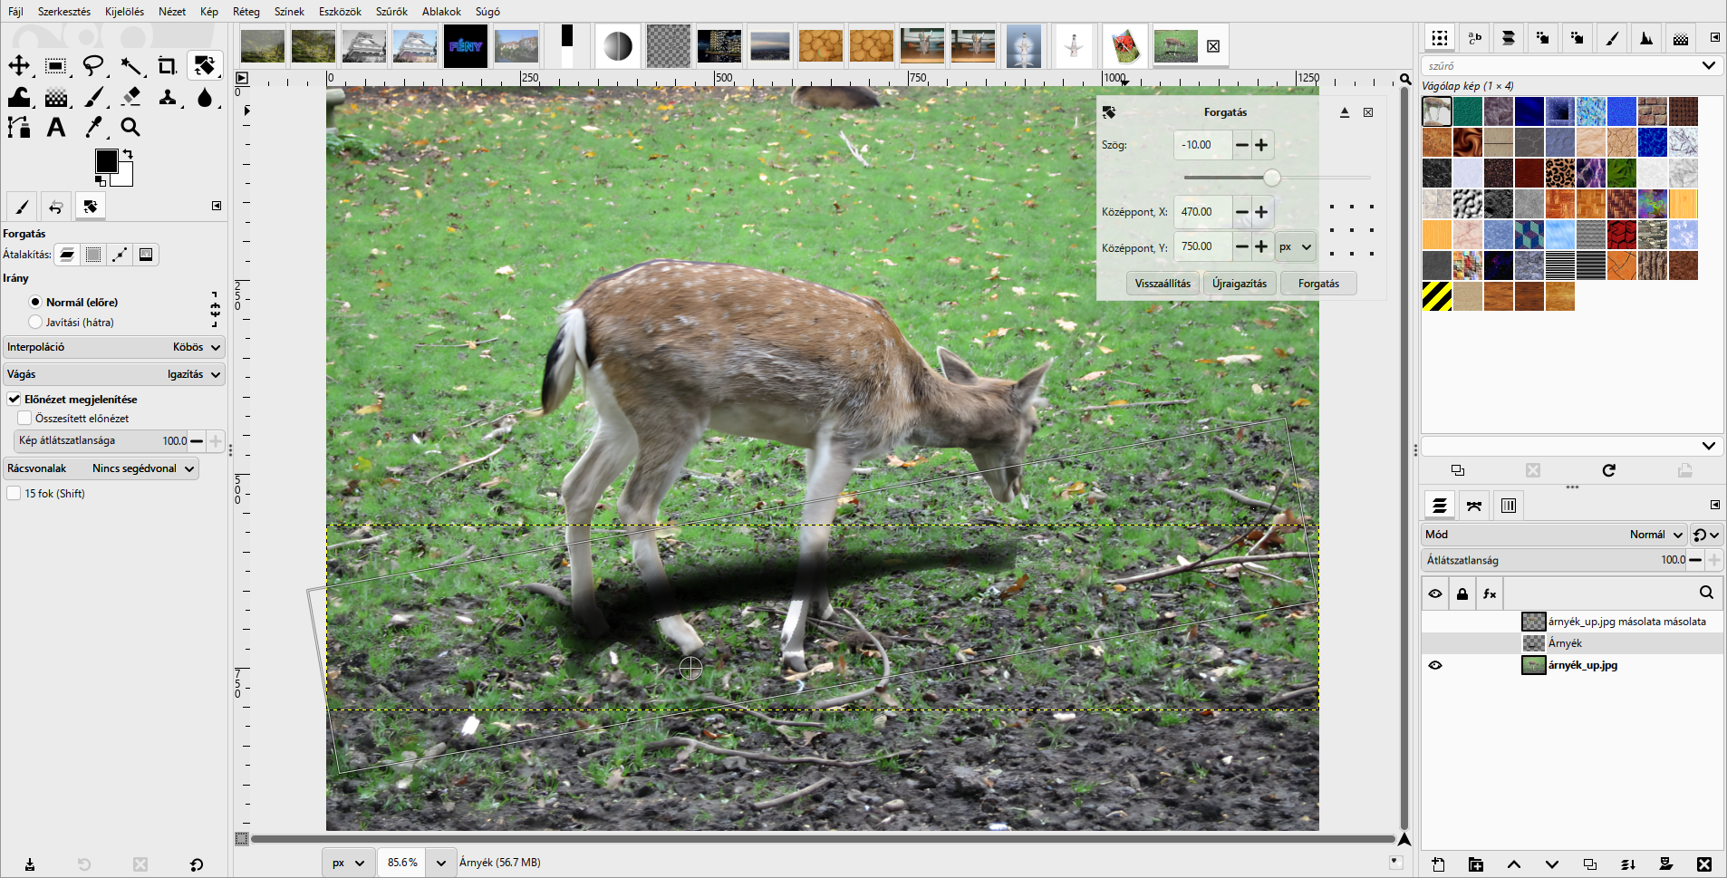Select the Paintbrush tool
This screenshot has width=1727, height=878.
93,97
